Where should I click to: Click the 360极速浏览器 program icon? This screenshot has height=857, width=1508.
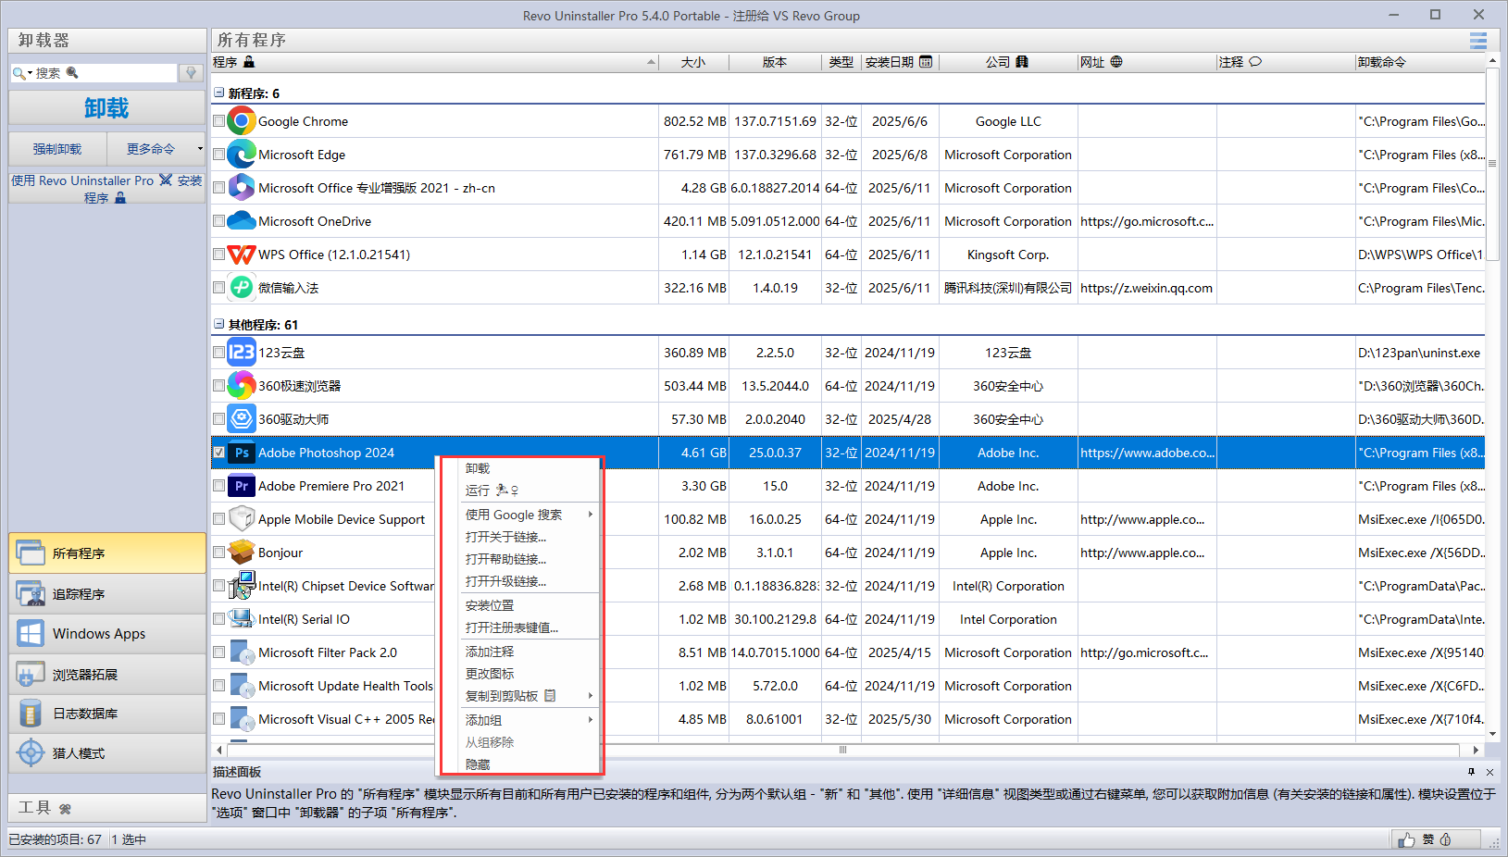pos(242,386)
